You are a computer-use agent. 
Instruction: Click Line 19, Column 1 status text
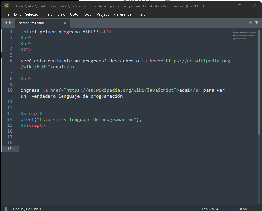click(x=27, y=209)
